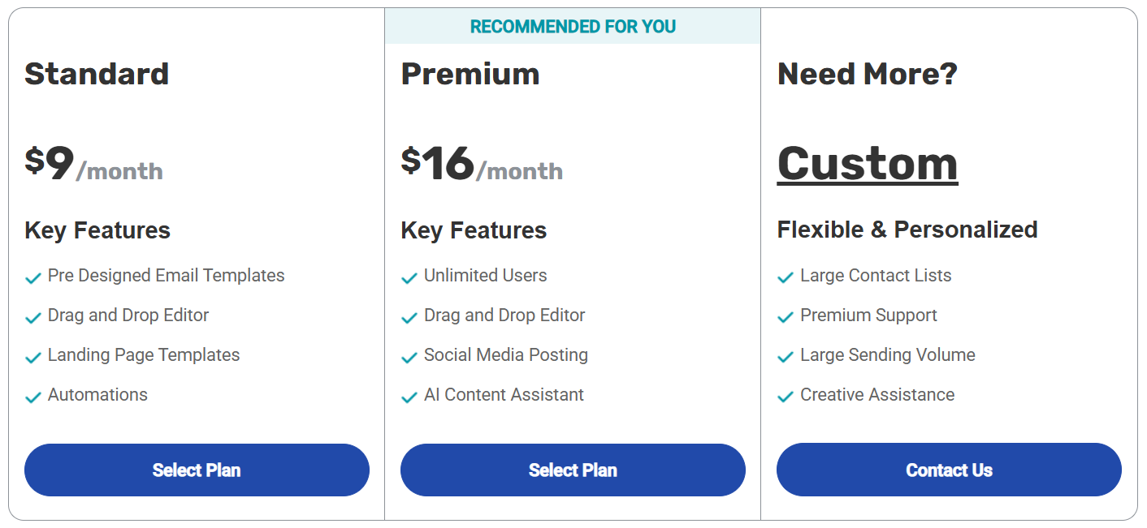Click checkmark next to Premium Support
This screenshot has width=1147, height=528.
pos(786,317)
